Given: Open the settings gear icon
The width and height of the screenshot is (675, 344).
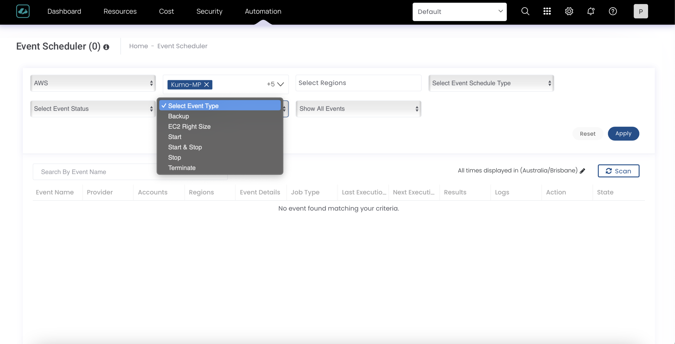Looking at the screenshot, I should pos(569,11).
